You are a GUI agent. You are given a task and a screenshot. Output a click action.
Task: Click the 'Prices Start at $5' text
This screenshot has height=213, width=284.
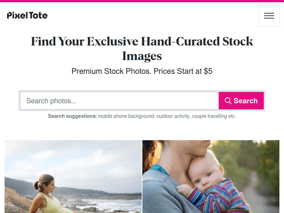click(x=183, y=71)
